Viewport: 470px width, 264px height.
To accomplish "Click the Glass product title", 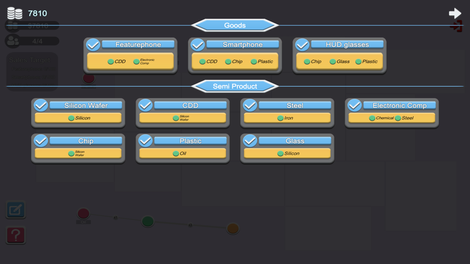I will (x=295, y=141).
